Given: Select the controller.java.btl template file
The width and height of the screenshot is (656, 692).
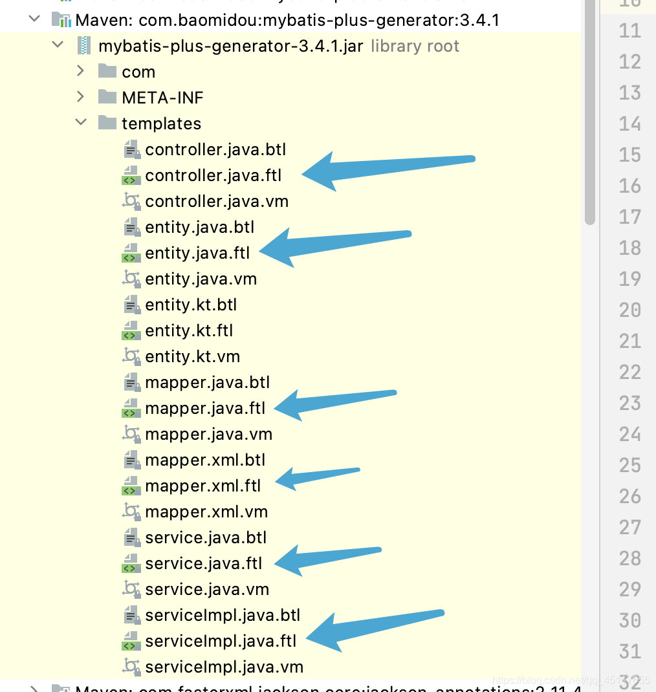Looking at the screenshot, I should [215, 149].
